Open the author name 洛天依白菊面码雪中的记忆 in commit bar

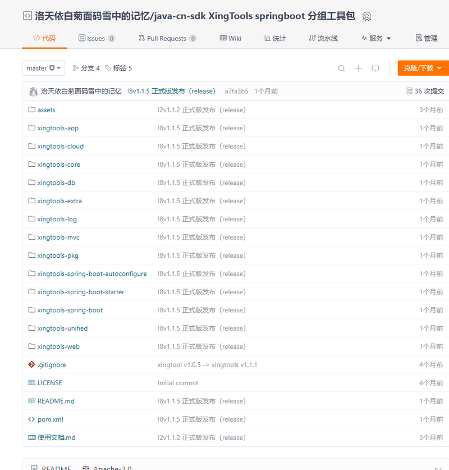click(x=81, y=91)
